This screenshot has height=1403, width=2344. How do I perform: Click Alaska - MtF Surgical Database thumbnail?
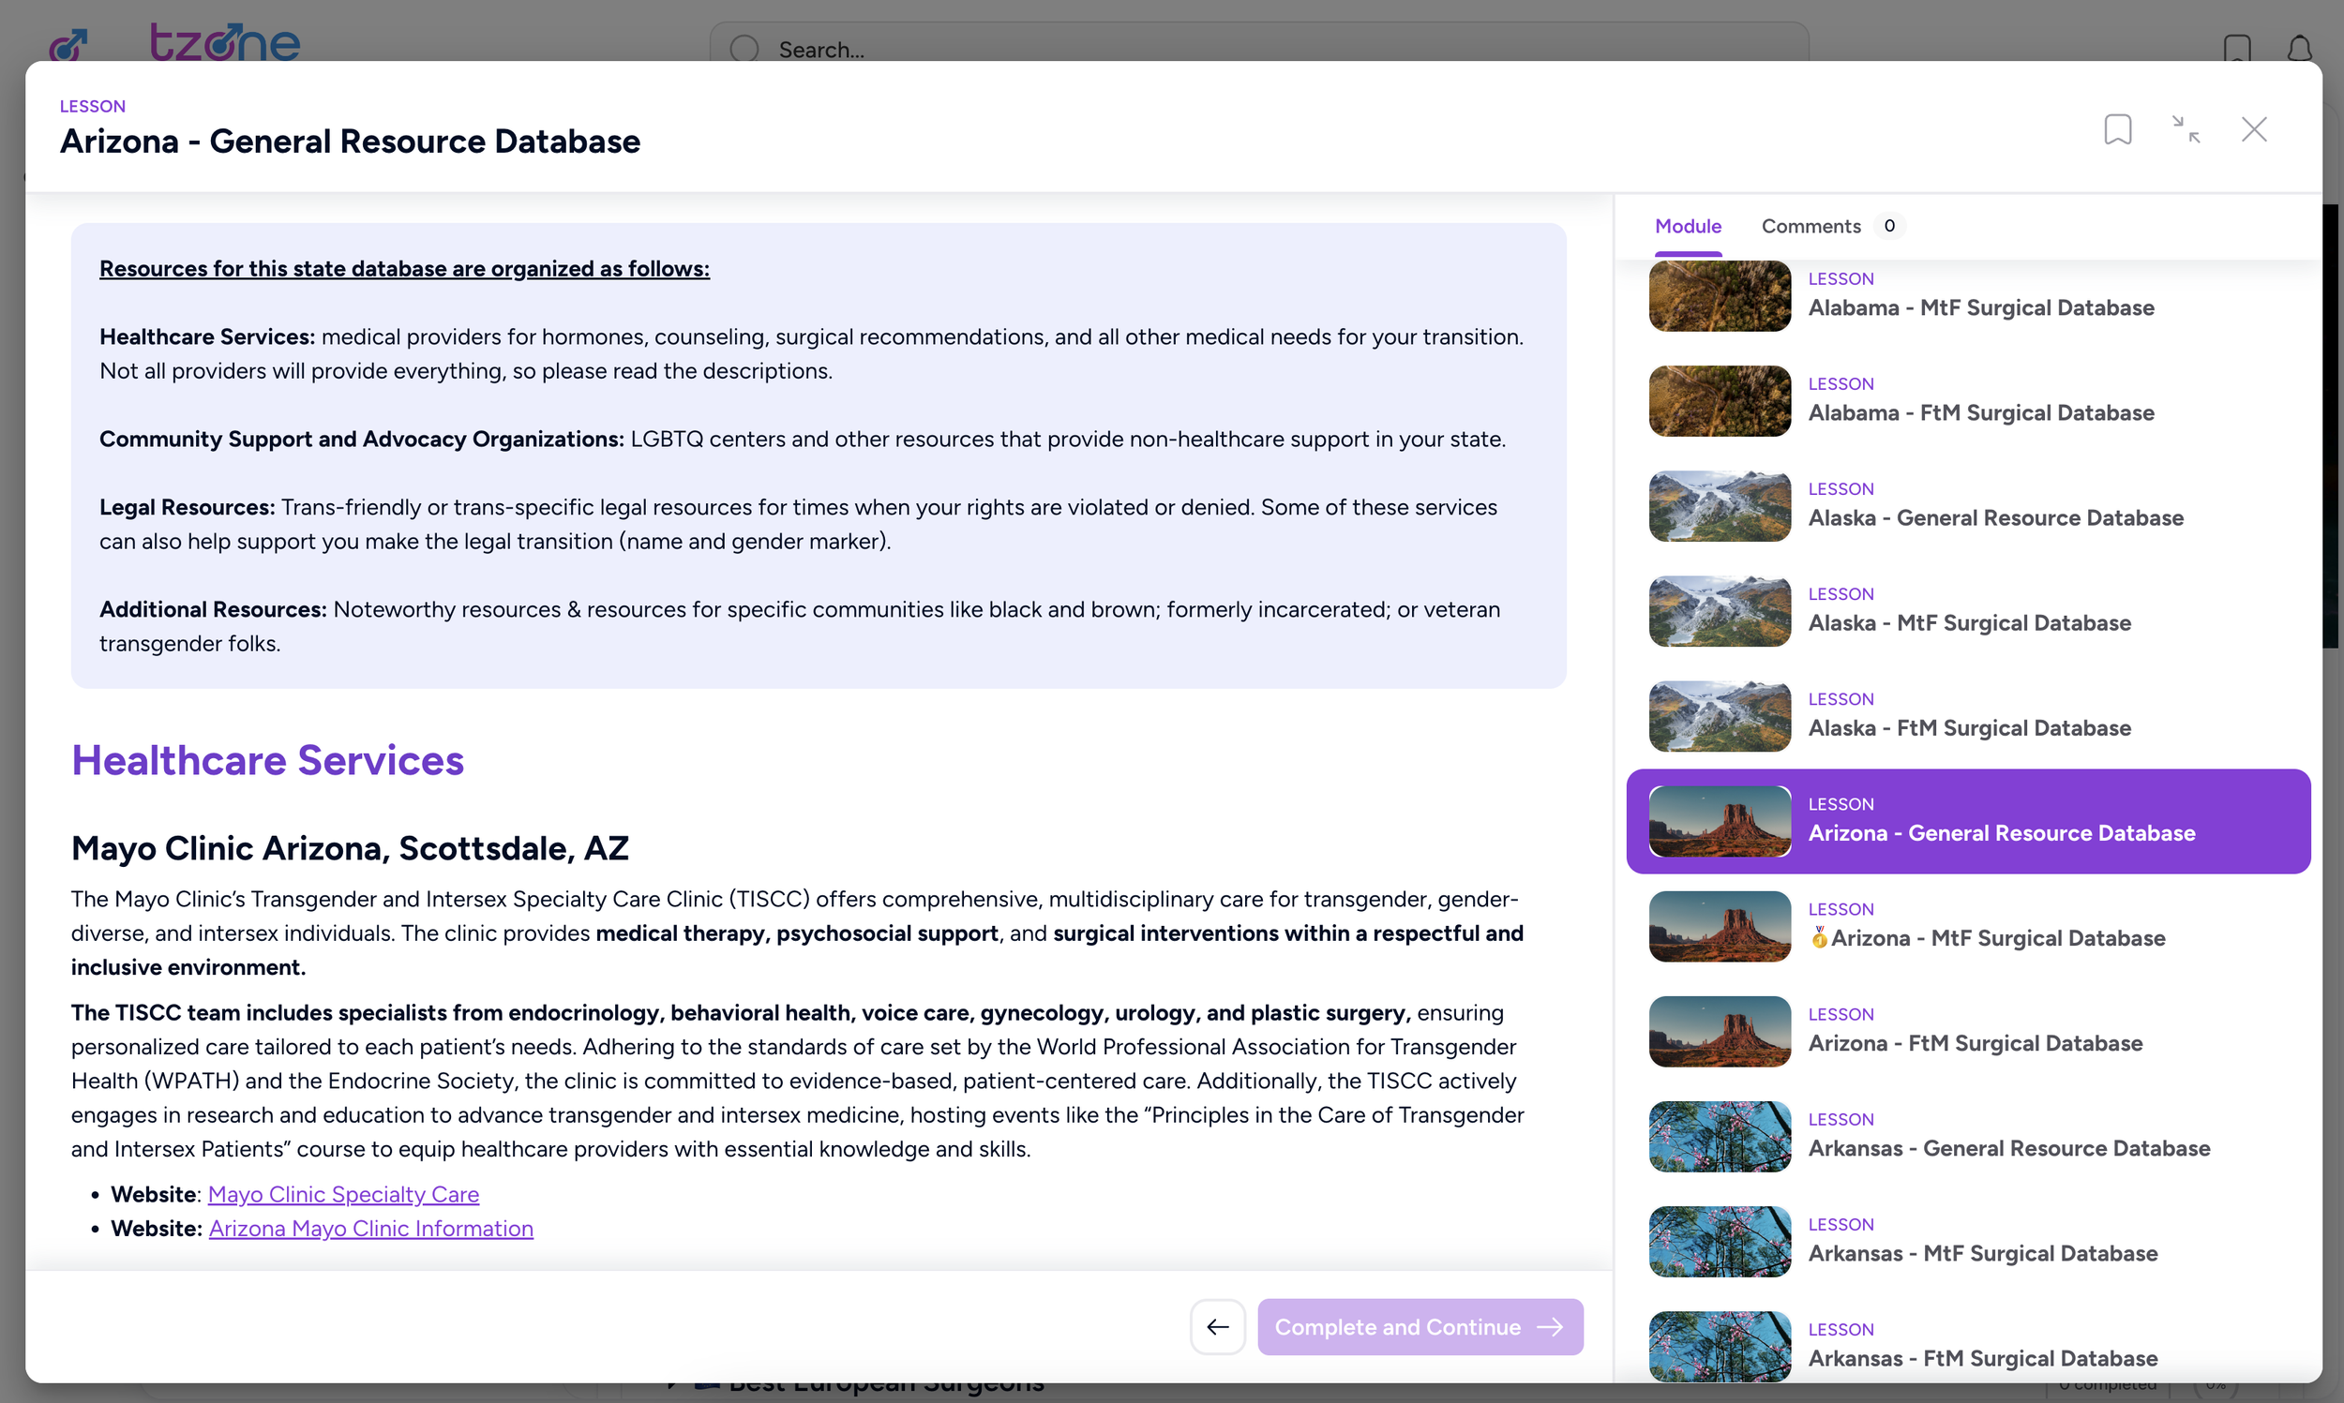[x=1719, y=612]
